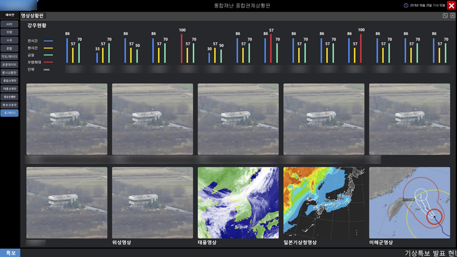Close the application with the red X
This screenshot has height=257, width=457.
click(x=451, y=6)
